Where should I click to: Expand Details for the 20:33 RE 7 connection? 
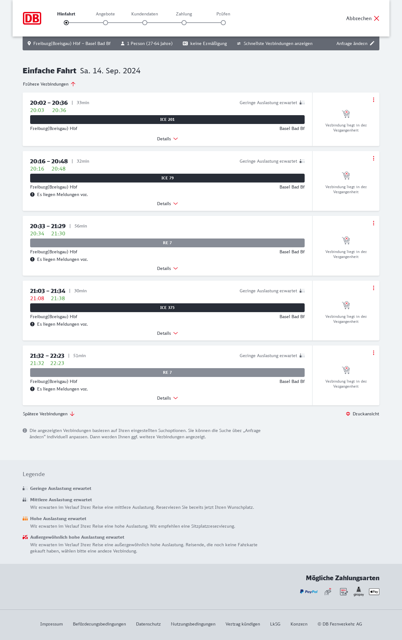[167, 268]
